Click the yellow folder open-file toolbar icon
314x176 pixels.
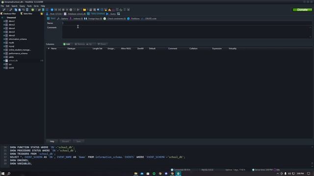(x=84, y=10)
